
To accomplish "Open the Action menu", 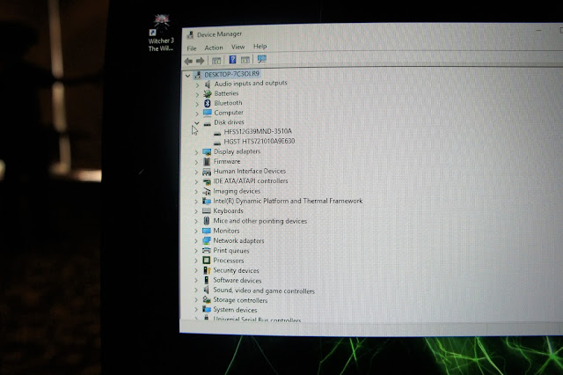I will point(214,48).
